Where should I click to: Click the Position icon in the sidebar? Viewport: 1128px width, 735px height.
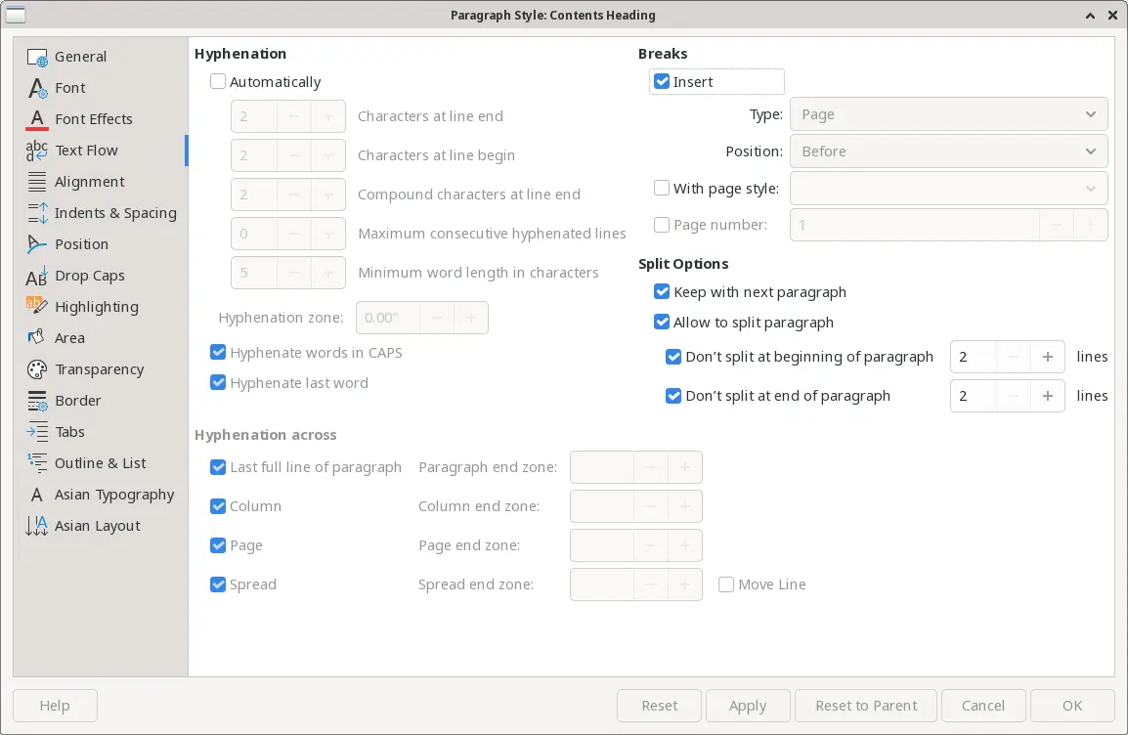pos(37,244)
